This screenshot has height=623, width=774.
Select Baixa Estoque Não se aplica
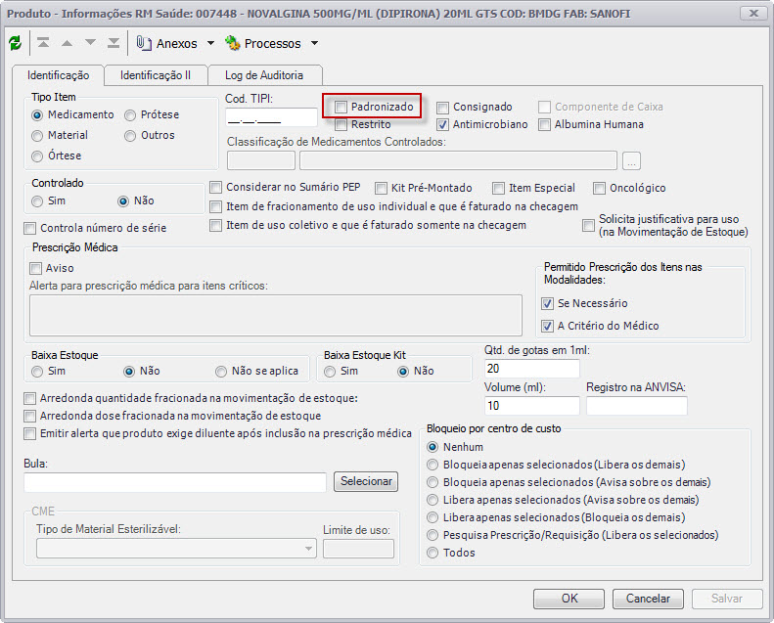[x=221, y=372]
